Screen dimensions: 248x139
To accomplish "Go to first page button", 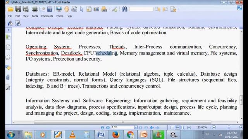I will pyautogui.click(x=102, y=127).
